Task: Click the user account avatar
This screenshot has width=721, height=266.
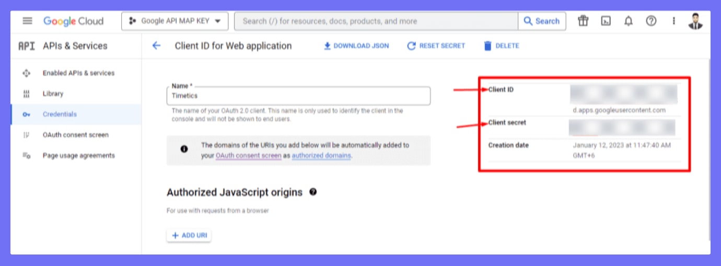Action: click(x=695, y=21)
